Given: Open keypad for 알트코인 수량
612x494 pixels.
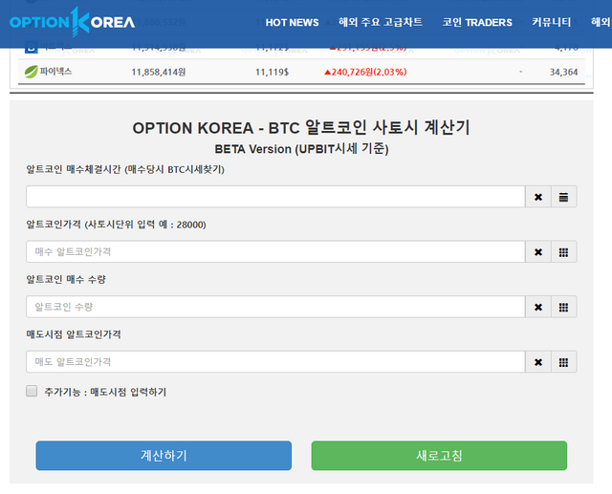Looking at the screenshot, I should 563,308.
